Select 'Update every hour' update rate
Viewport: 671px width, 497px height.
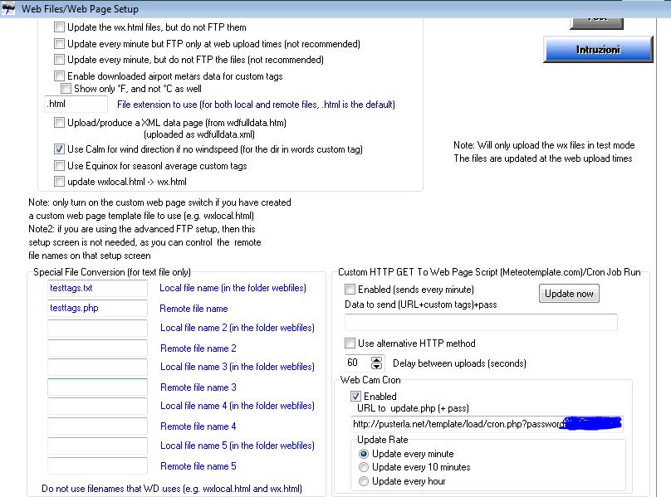pyautogui.click(x=363, y=481)
